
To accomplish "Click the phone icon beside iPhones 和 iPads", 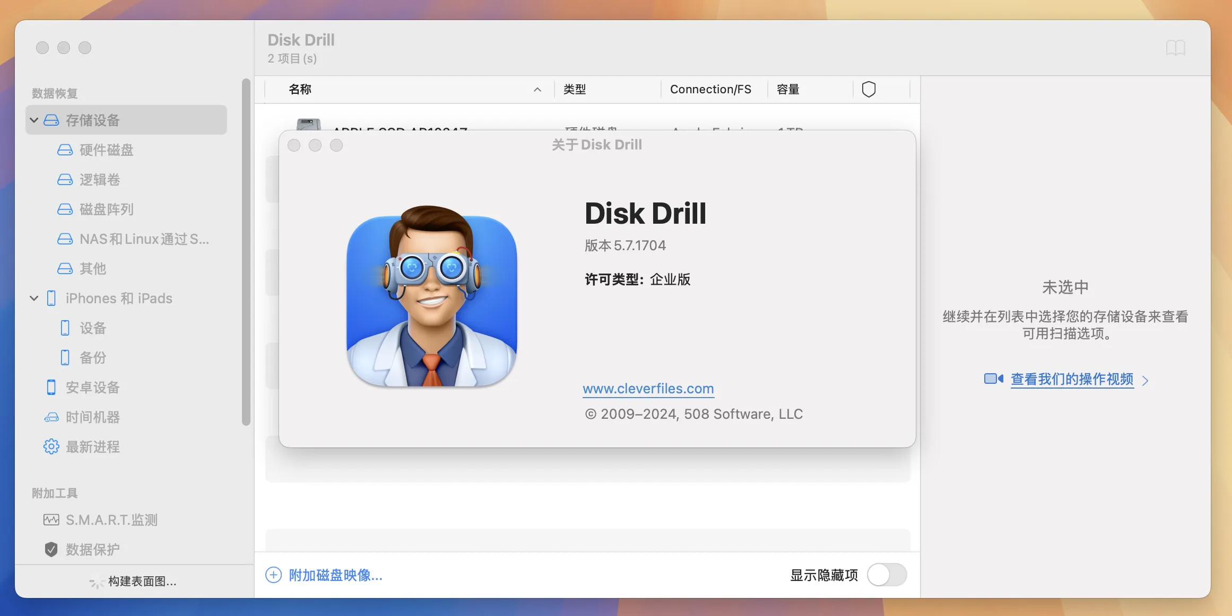I will (51, 298).
